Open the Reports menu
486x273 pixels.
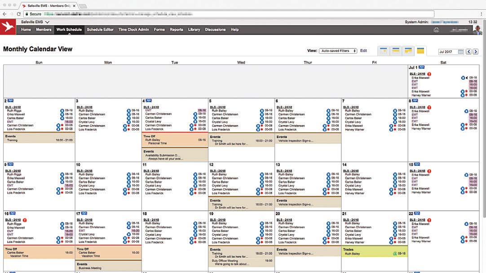click(x=176, y=30)
